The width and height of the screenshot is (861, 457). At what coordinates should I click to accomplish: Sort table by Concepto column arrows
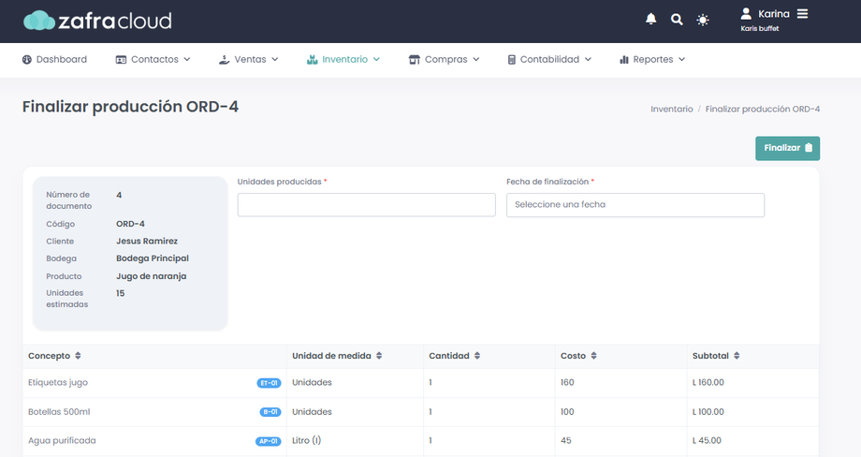(x=78, y=356)
